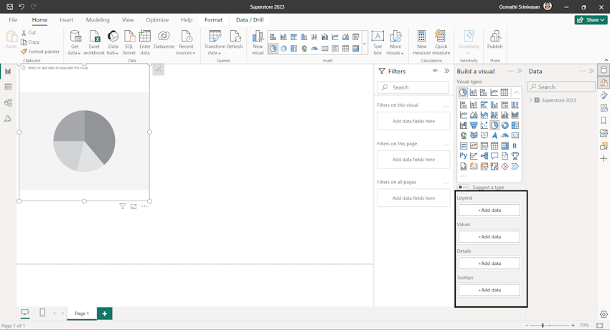This screenshot has height=330, width=610.
Task: Adjust the zoom slider in status bar
Action: point(543,325)
